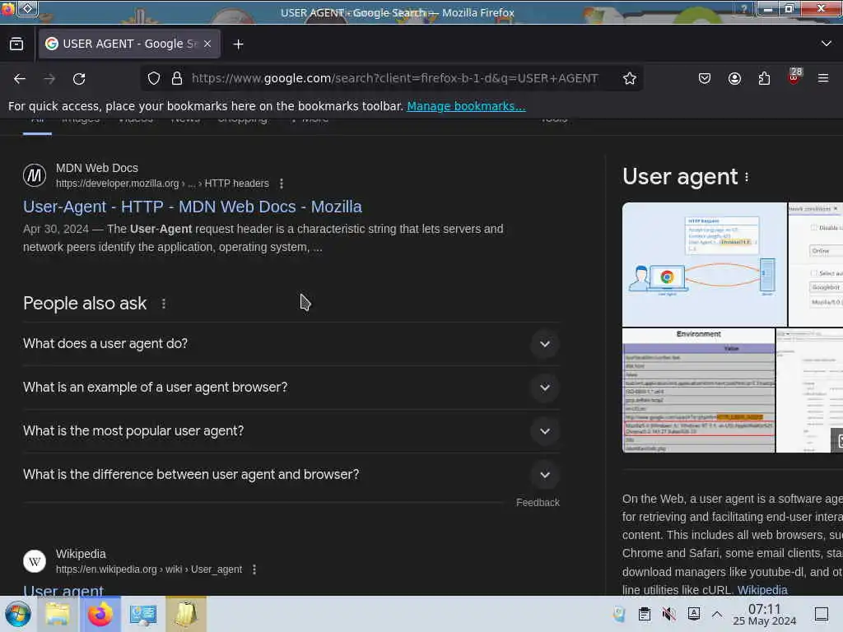This screenshot has width=843, height=632.
Task: Open People also ask options menu
Action: (164, 304)
